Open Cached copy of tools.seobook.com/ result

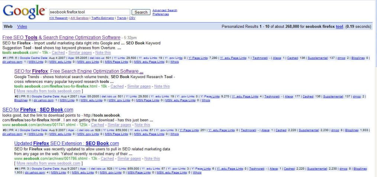pyautogui.click(x=58, y=53)
